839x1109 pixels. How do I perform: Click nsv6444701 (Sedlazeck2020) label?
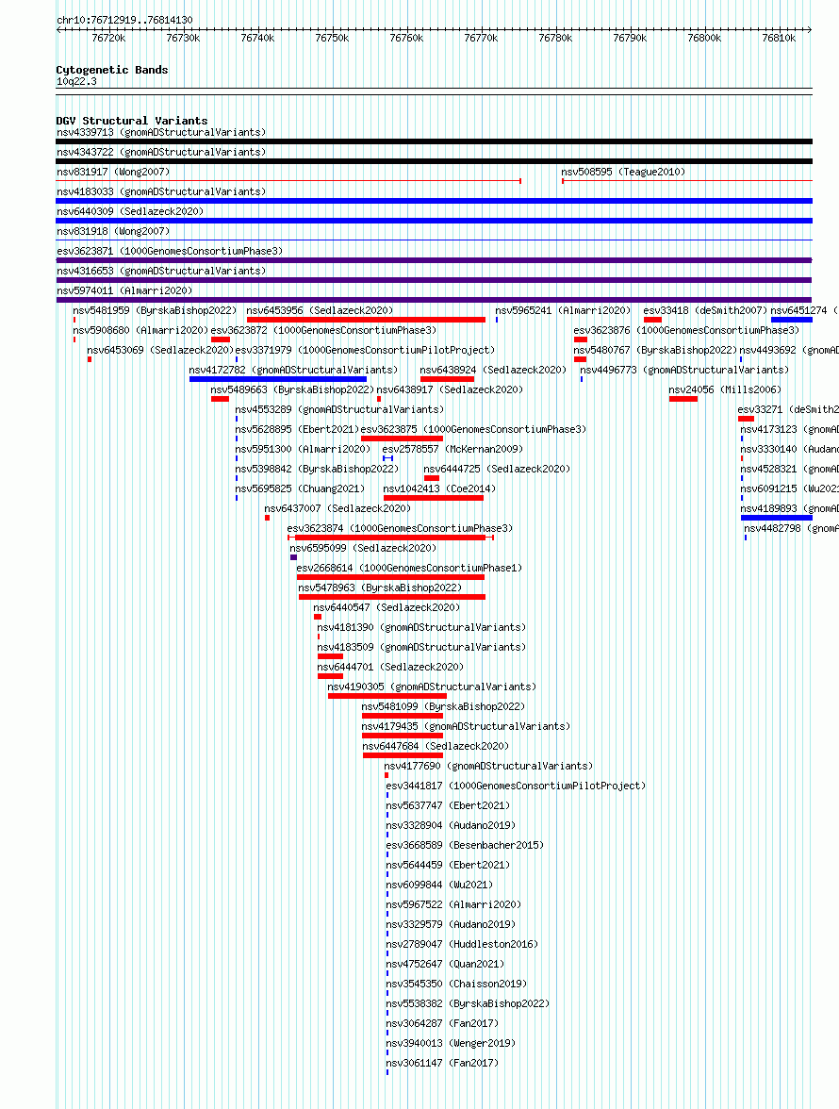390,667
